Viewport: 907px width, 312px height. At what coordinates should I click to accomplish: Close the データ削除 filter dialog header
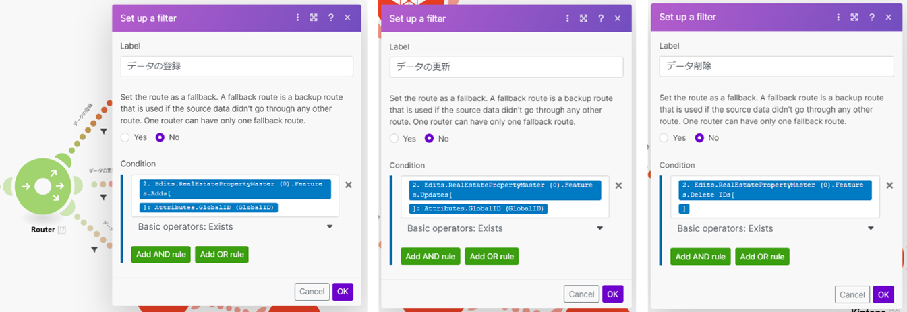(x=887, y=18)
